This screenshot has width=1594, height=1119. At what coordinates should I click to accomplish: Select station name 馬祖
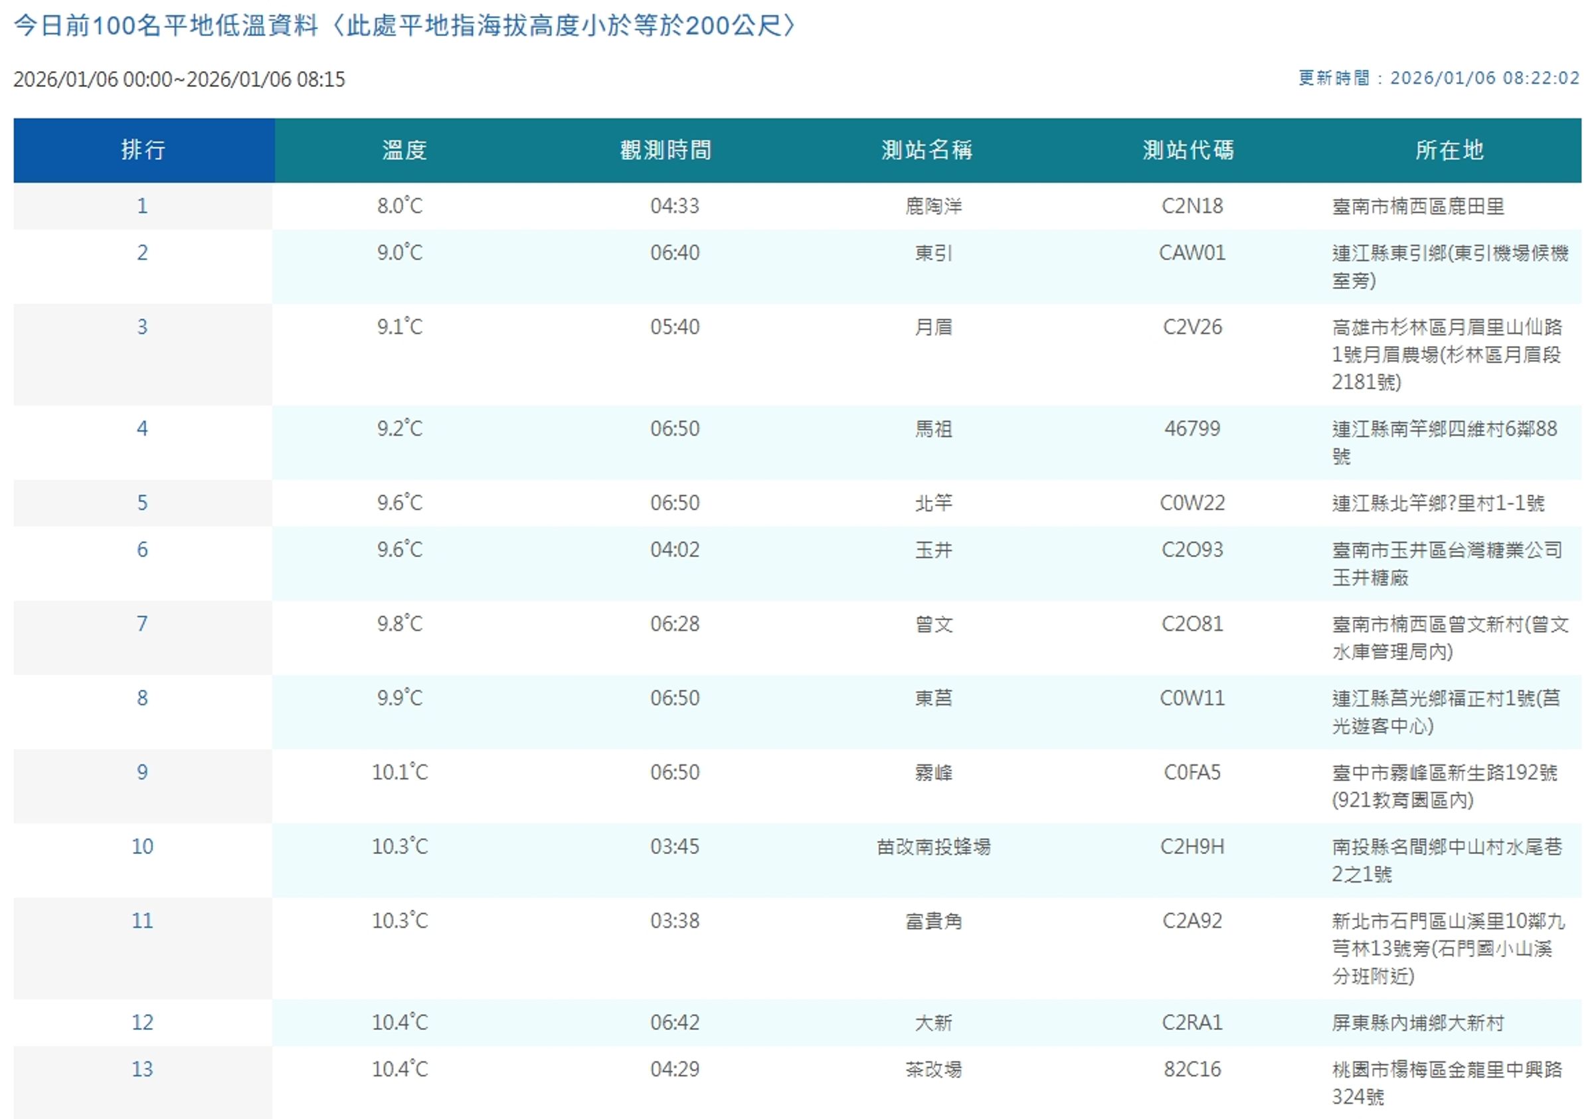(934, 429)
